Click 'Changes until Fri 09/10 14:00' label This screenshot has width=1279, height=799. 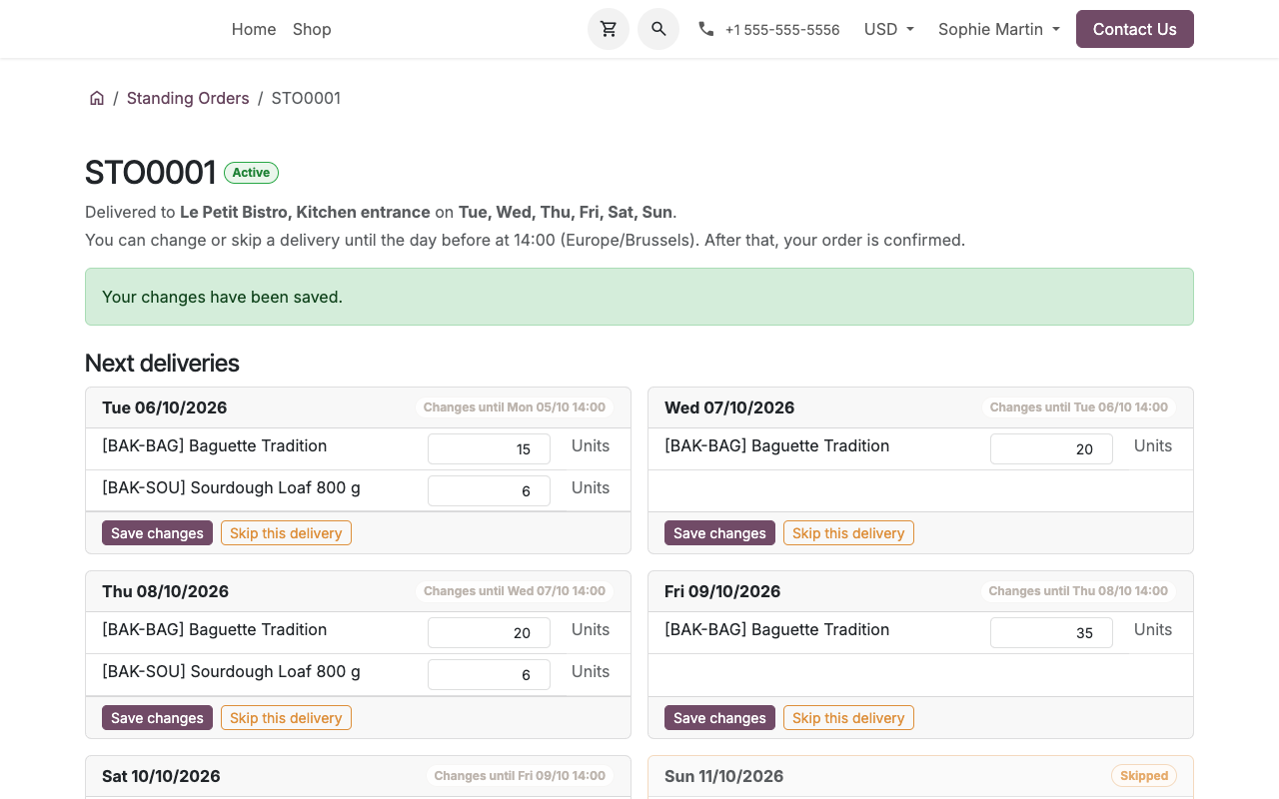point(520,776)
